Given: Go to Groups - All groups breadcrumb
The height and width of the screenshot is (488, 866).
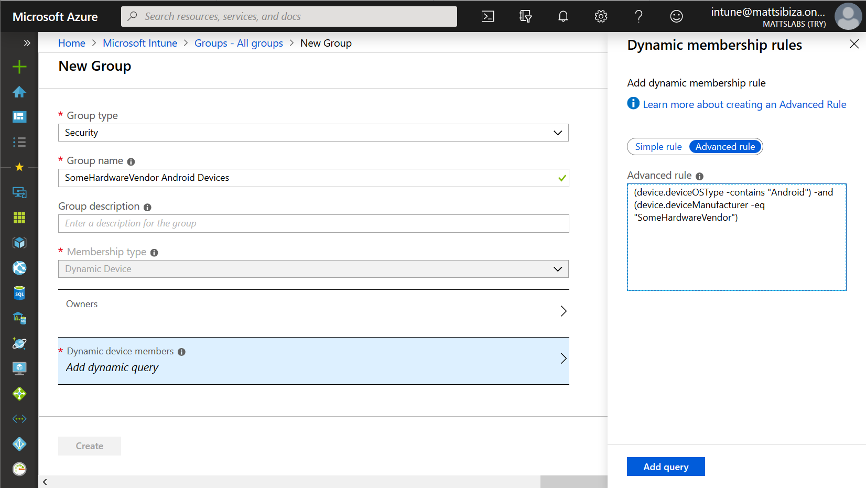Looking at the screenshot, I should pos(239,43).
